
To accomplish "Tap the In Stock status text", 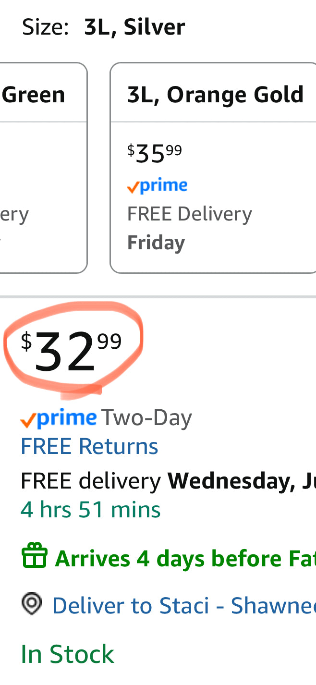I will [67, 654].
